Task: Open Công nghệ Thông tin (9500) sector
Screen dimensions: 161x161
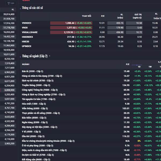Action: (40, 90)
